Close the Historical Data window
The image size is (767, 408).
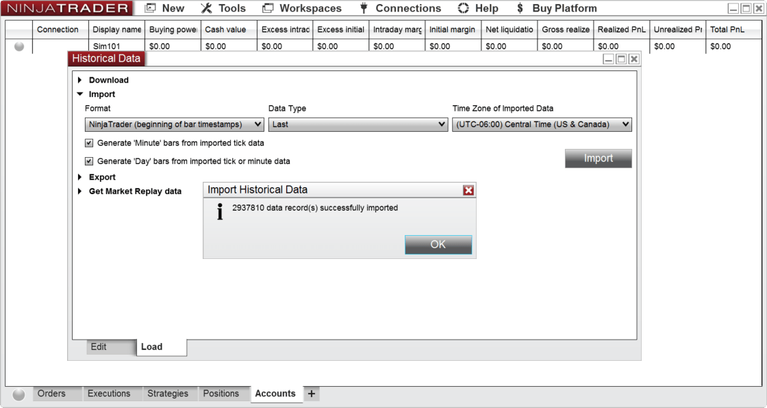coord(634,59)
